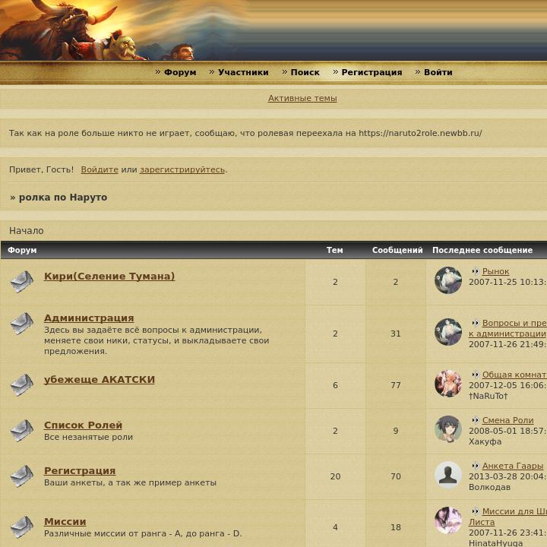Open the last post Общая комнат…
The width and height of the screenshot is (547, 547).
(514, 375)
